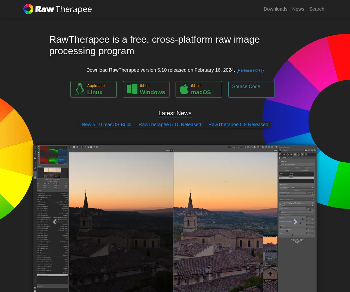Open the Spot method dropdown
350x292 pixels.
(300, 187)
